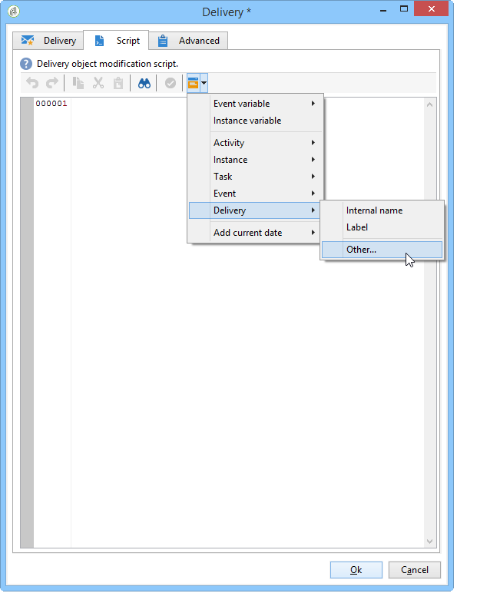This screenshot has height=603, width=500.
Task: Click the application icon in title bar
Action: 14,12
